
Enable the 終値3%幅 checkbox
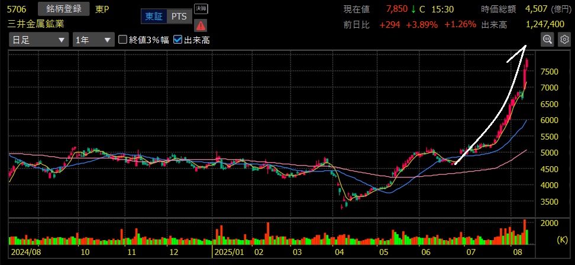point(123,40)
